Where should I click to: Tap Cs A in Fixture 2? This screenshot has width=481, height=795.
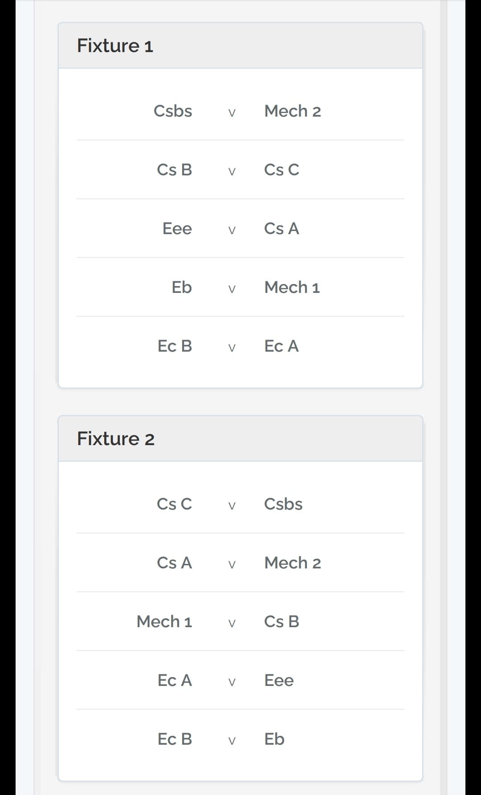click(x=175, y=563)
